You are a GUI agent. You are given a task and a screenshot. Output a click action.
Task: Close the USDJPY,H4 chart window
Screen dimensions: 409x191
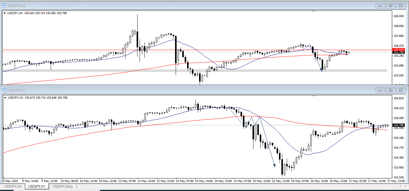pyautogui.click(x=400, y=6)
